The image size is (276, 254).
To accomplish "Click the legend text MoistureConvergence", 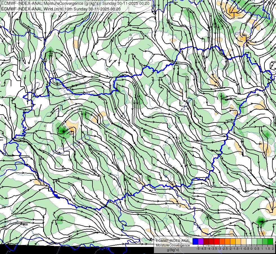I will pyautogui.click(x=173, y=245).
